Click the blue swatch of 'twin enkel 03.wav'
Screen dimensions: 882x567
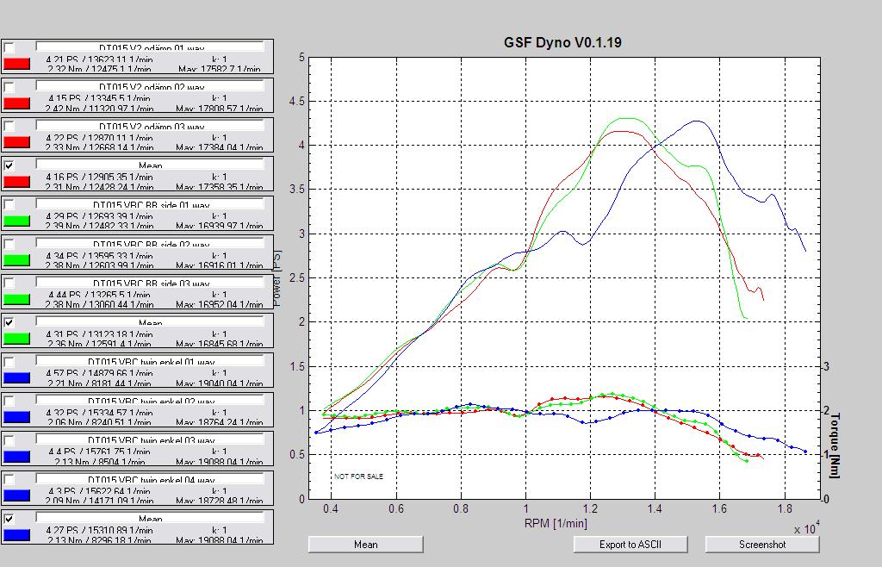coord(17,457)
